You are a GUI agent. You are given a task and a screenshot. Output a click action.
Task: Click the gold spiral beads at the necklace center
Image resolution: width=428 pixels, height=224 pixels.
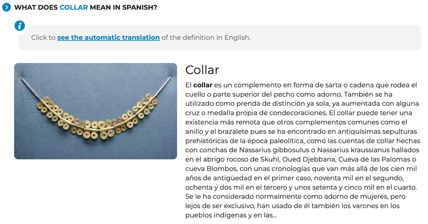click(x=94, y=128)
